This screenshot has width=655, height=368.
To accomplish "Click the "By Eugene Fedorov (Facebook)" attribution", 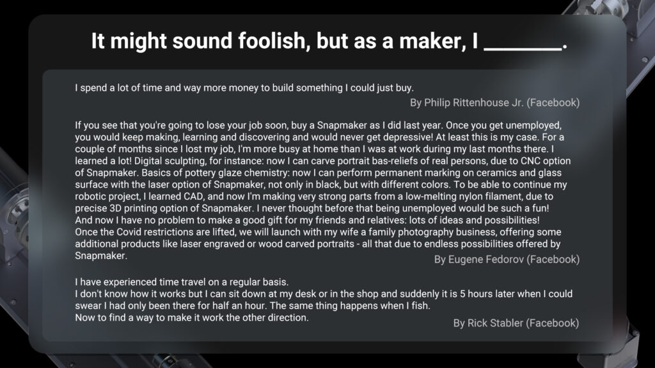I will [507, 259].
